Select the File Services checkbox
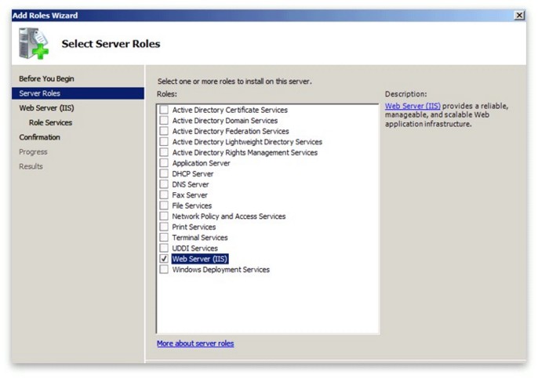The height and width of the screenshot is (378, 538). (x=164, y=205)
